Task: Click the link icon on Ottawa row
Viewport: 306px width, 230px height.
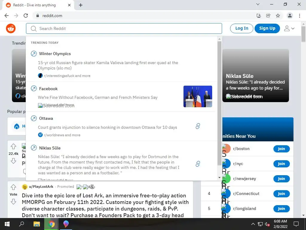Action: pyautogui.click(x=198, y=126)
